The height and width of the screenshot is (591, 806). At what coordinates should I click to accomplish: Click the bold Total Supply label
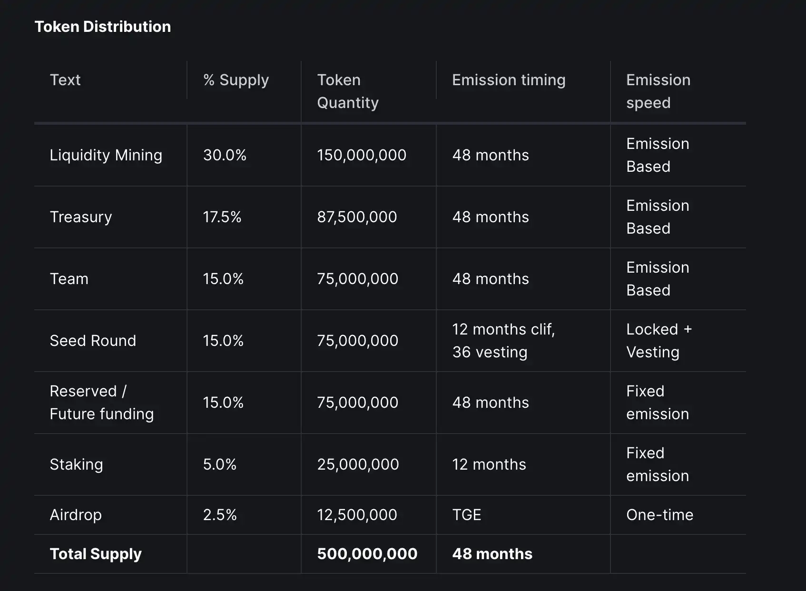tap(96, 554)
